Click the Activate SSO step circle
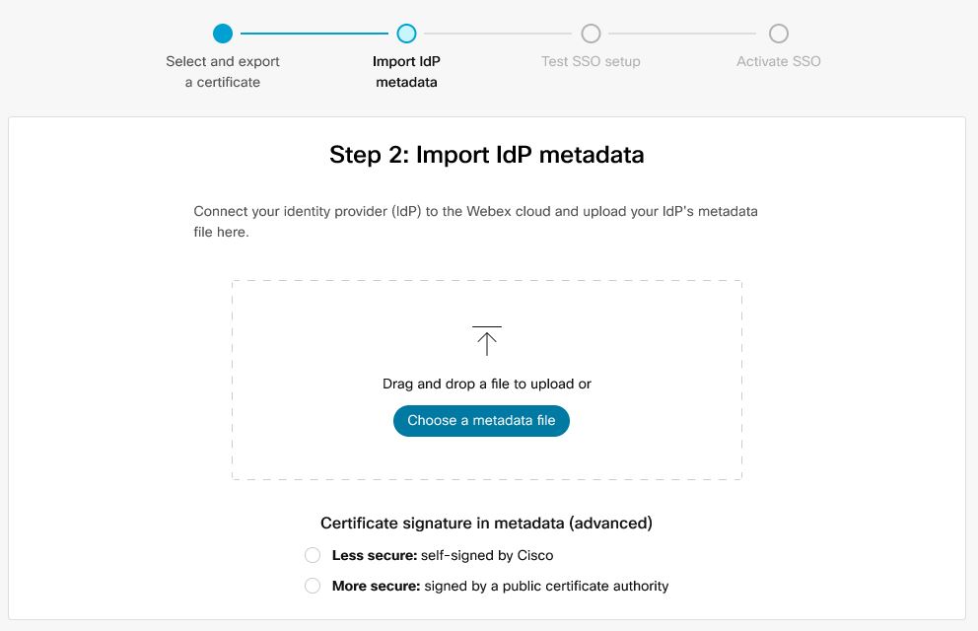978x631 pixels. point(779,34)
